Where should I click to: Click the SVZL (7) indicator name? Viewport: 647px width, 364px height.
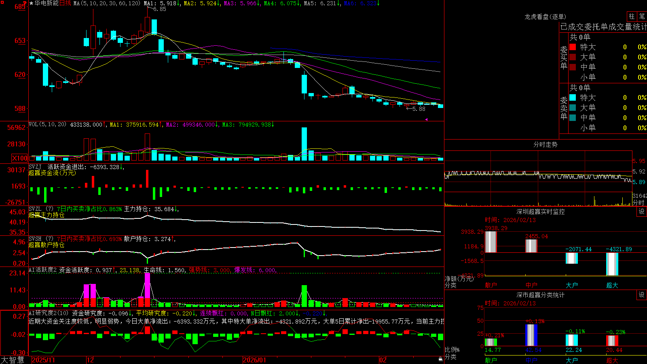pos(41,209)
